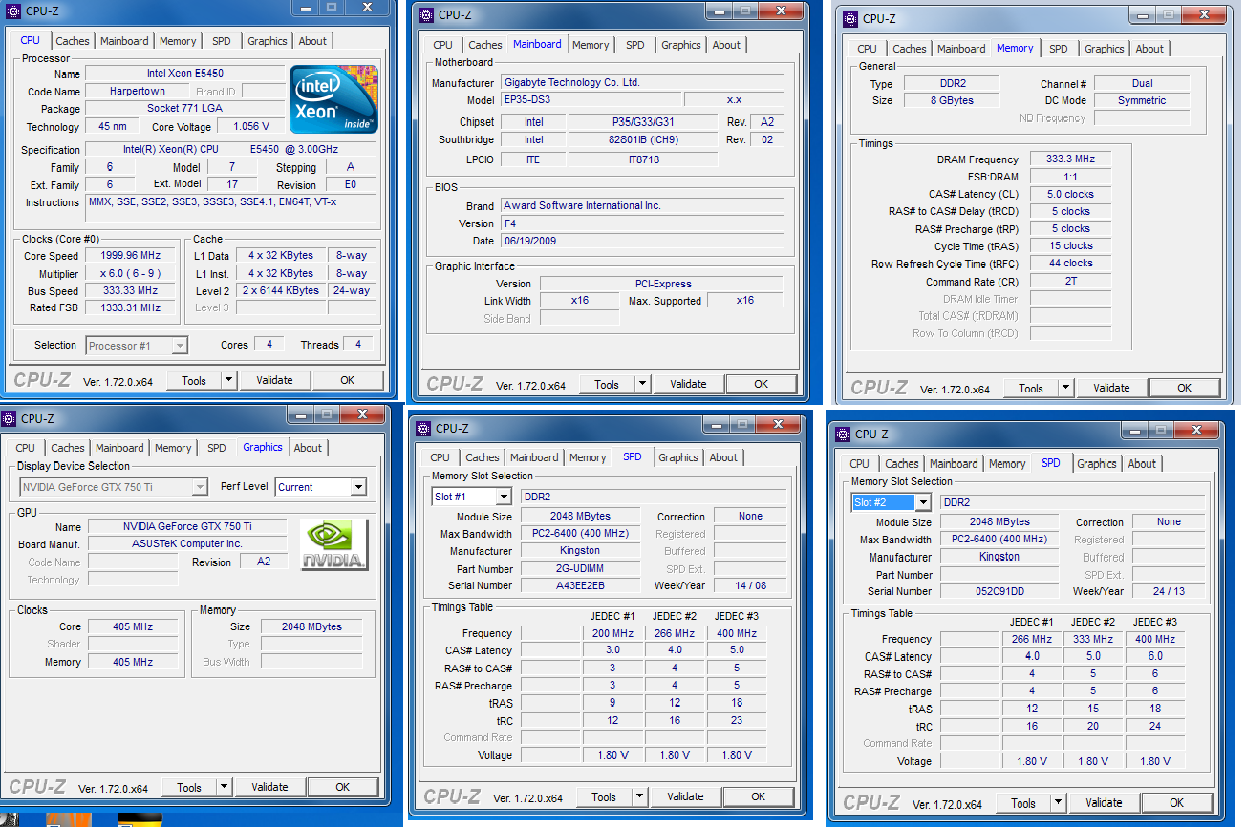The image size is (1246, 827).
Task: Click the serial number value '052C91DD'
Action: pyautogui.click(x=999, y=591)
